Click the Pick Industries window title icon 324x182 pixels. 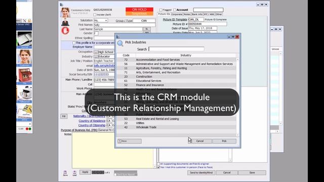[118, 37]
